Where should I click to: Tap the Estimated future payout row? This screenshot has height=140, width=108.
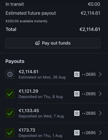tap(53, 13)
